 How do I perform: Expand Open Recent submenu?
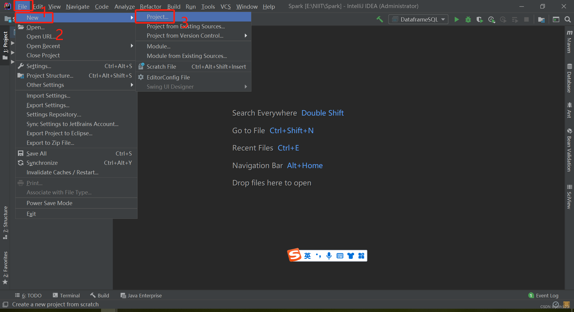coord(76,46)
